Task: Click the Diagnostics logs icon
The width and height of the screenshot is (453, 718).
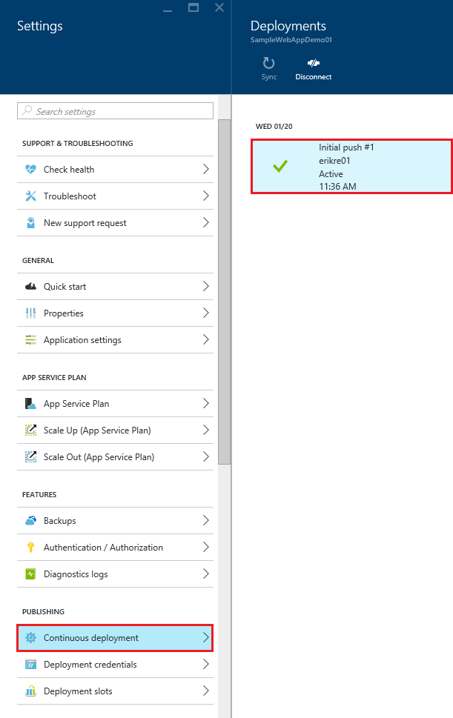Action: click(30, 574)
